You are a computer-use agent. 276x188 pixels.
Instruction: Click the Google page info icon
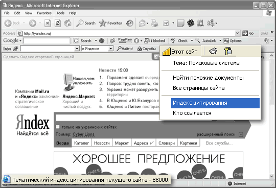(x=136, y=41)
